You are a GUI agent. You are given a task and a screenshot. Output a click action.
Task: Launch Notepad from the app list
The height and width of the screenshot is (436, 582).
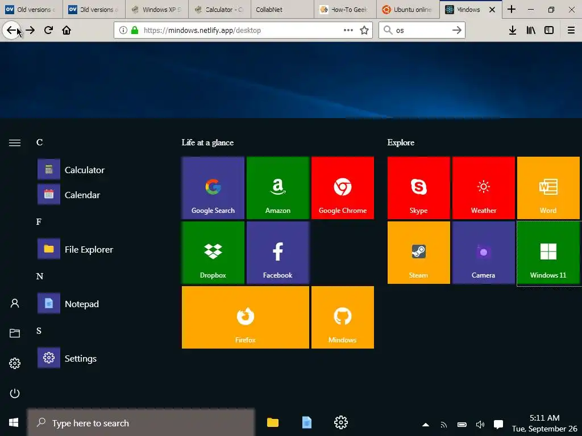pos(68,304)
